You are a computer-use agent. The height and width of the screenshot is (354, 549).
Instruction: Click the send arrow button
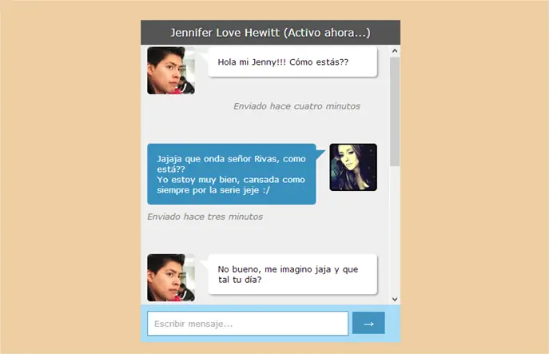coord(368,323)
